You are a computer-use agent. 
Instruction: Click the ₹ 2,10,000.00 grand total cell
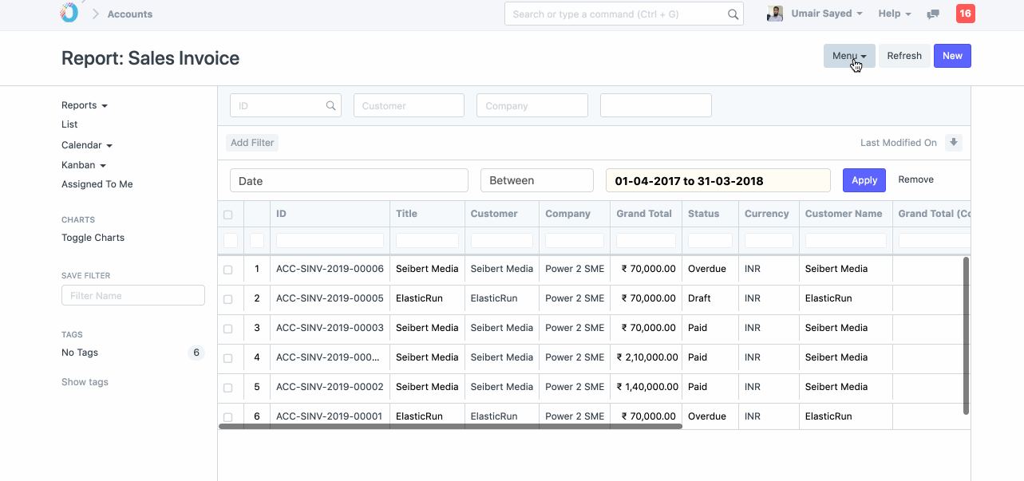(x=647, y=357)
